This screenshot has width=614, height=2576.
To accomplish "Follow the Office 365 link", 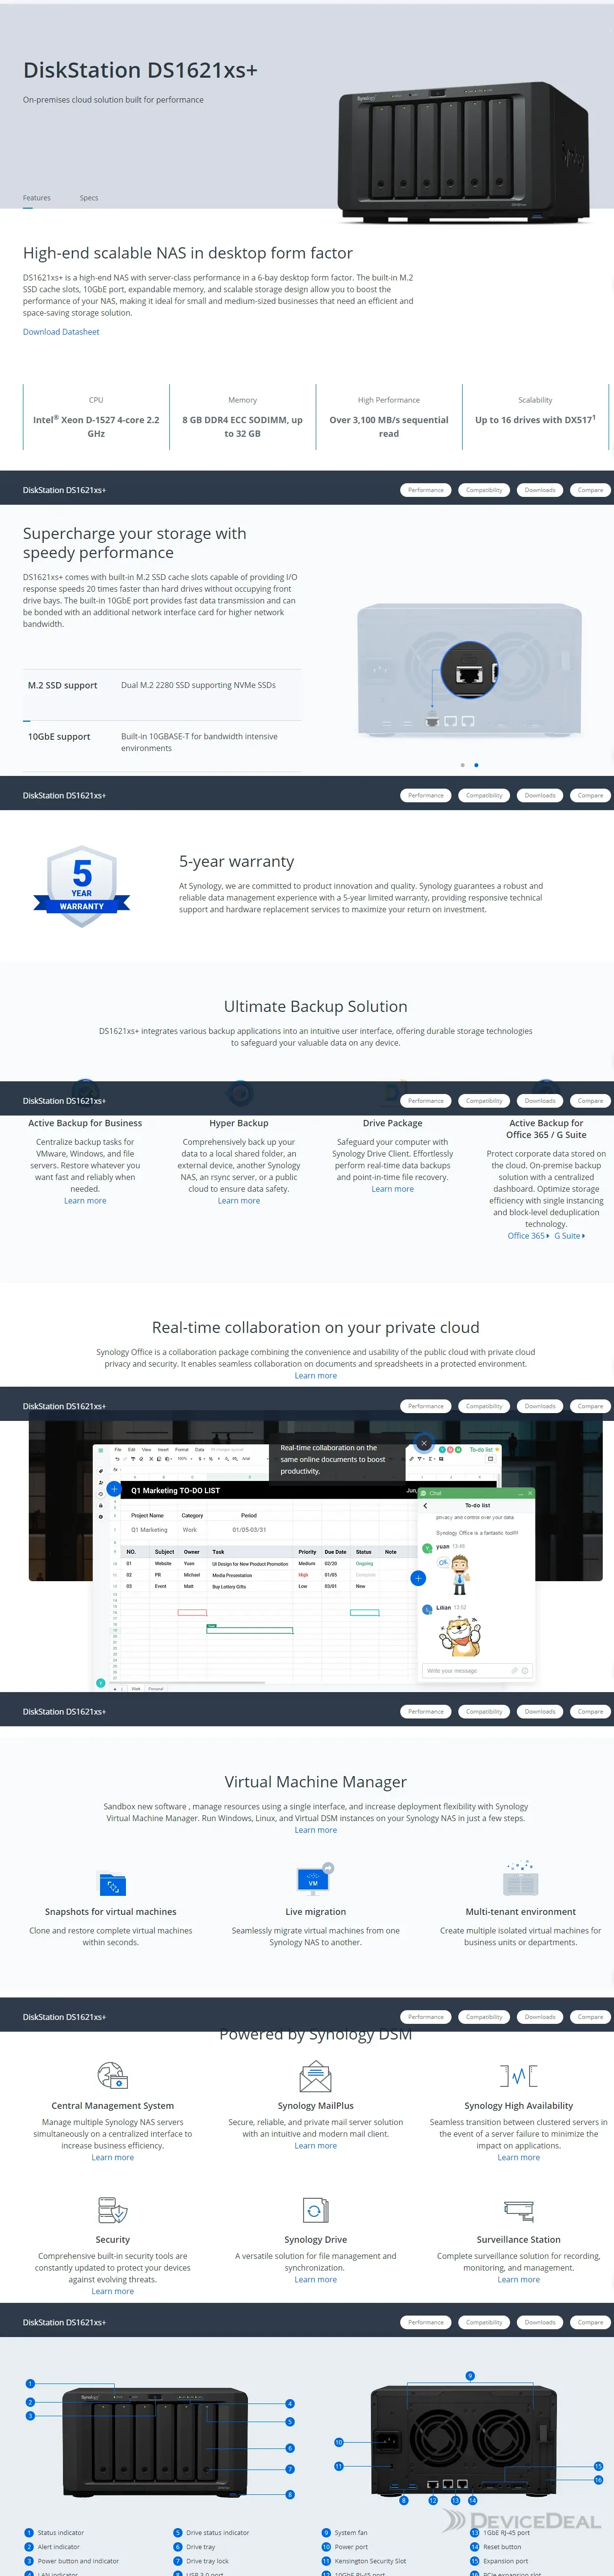I will pos(528,1236).
